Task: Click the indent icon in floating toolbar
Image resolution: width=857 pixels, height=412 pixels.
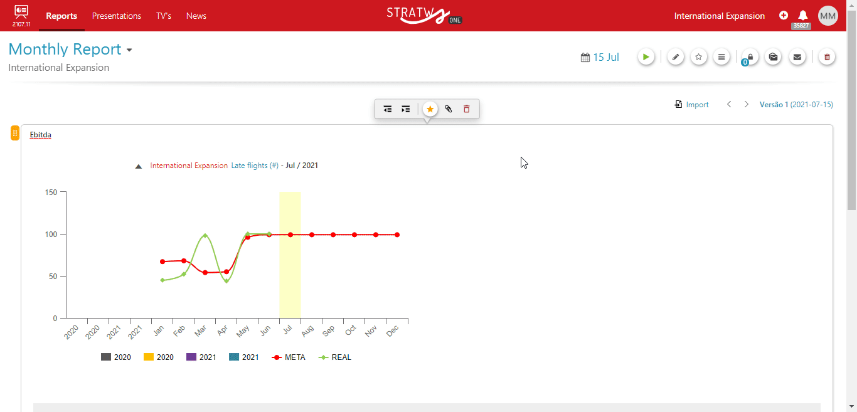Action: pos(406,109)
